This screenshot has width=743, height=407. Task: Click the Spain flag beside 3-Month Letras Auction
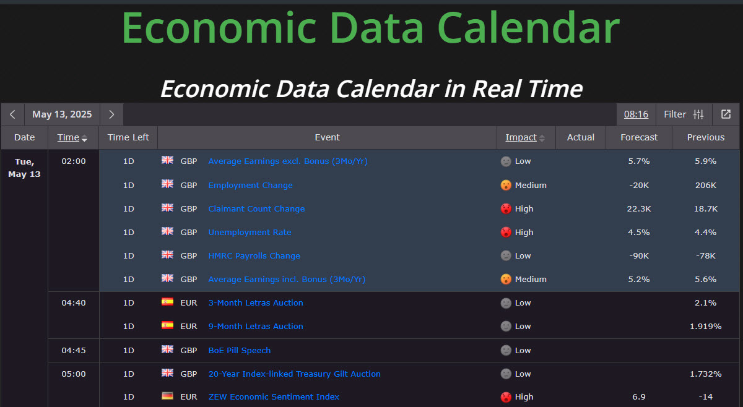click(x=167, y=302)
